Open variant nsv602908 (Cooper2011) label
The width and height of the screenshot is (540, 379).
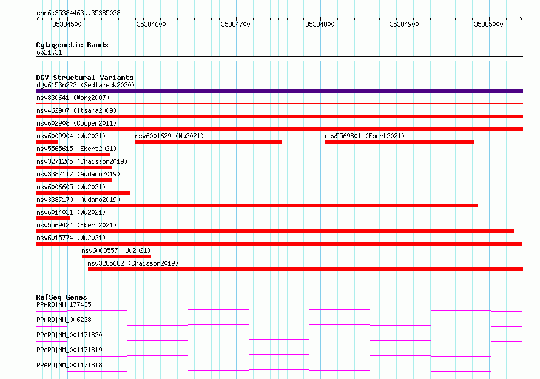pos(76,123)
